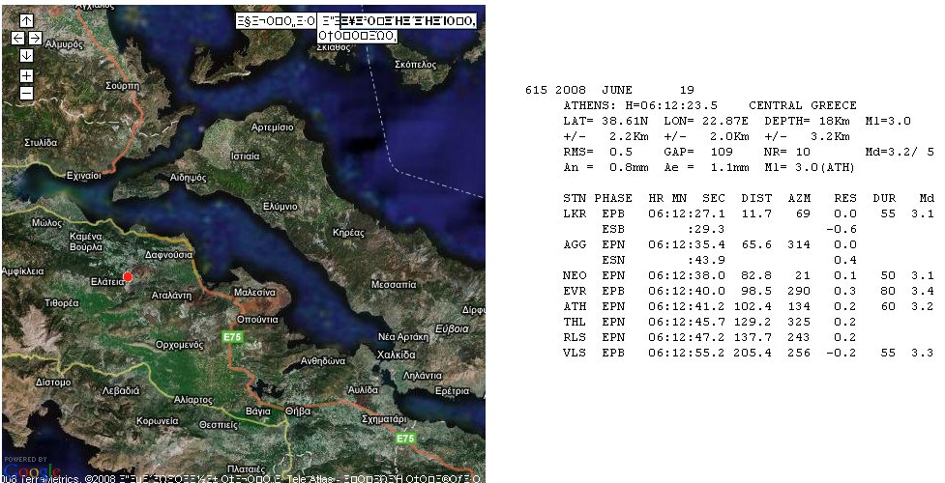Screen dimensions: 945x483
Task: Click the Μαλεσίνα label
Action: (x=254, y=292)
